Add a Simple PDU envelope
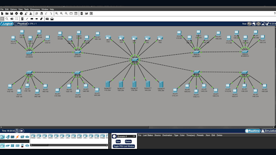Screen dimensions: 276x155 pos(47,19)
